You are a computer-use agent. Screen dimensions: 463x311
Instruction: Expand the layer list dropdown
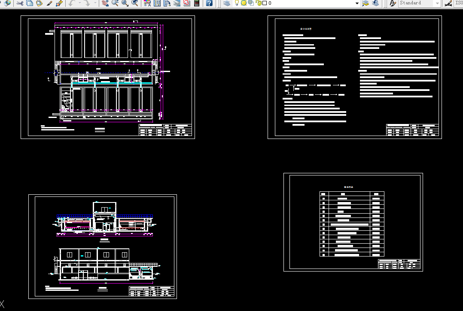pyautogui.click(x=356, y=3)
